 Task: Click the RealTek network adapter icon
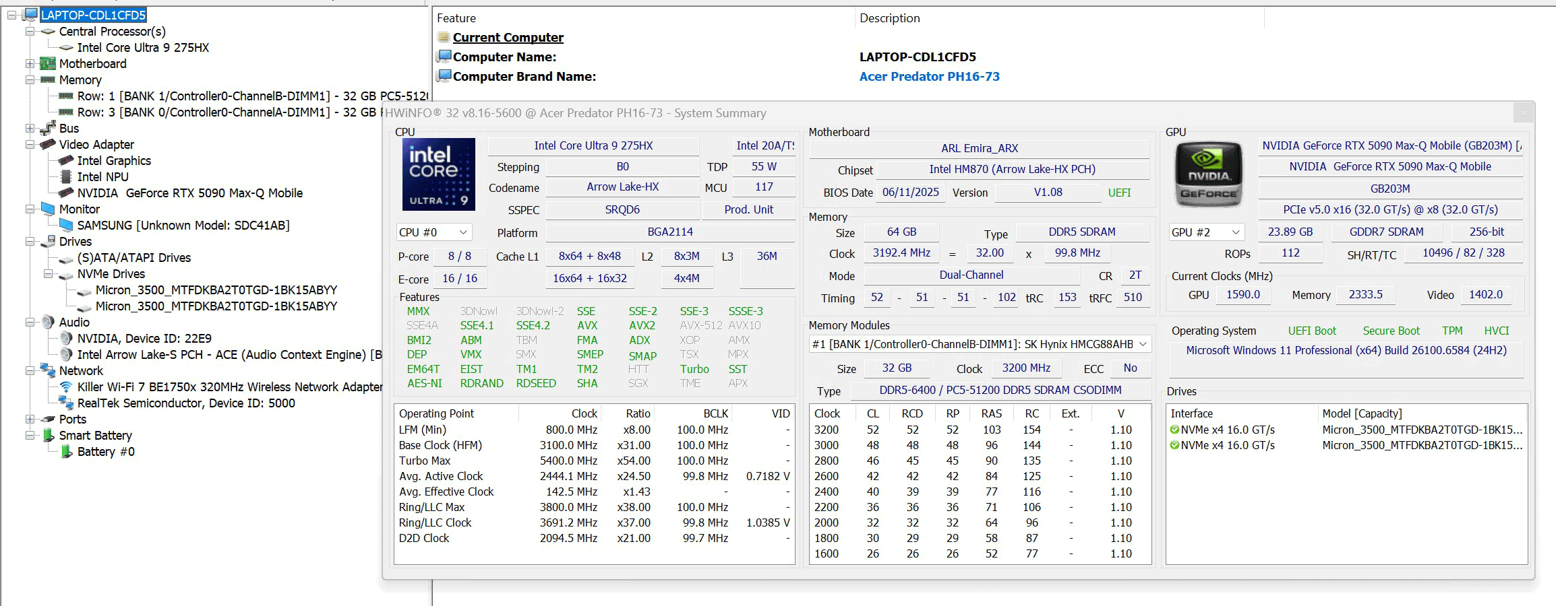[x=66, y=403]
